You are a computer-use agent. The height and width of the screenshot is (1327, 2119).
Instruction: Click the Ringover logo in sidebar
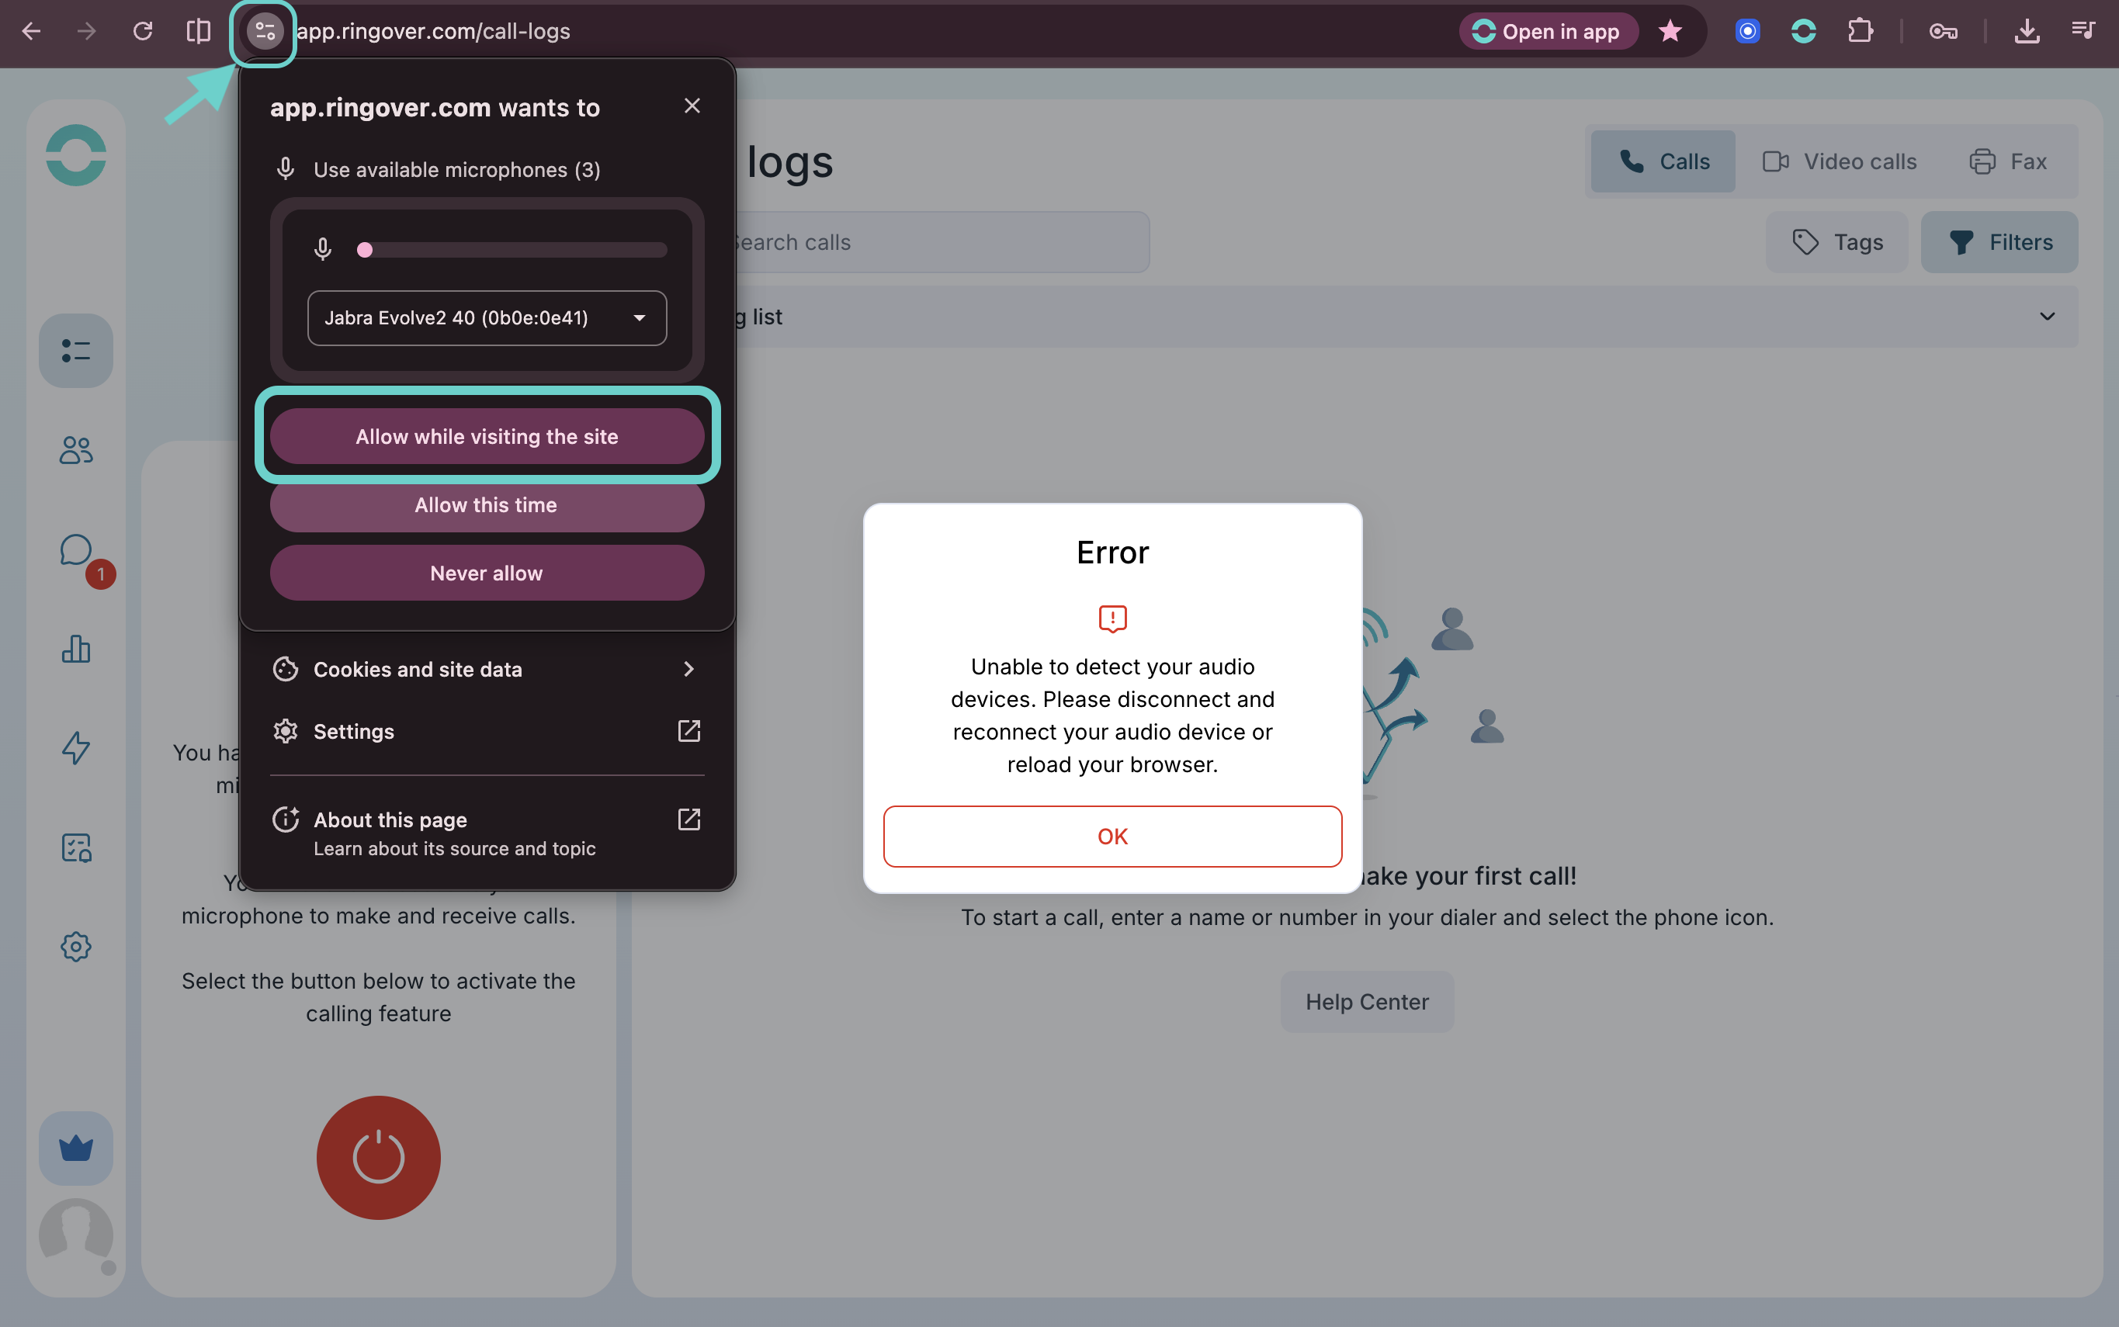coord(76,155)
